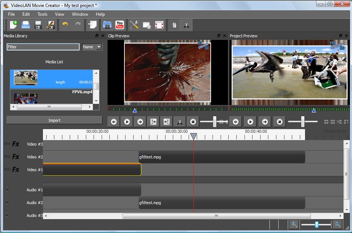Click the New Project toolbar icon
Screen dimensions: 352x233
pos(13,25)
